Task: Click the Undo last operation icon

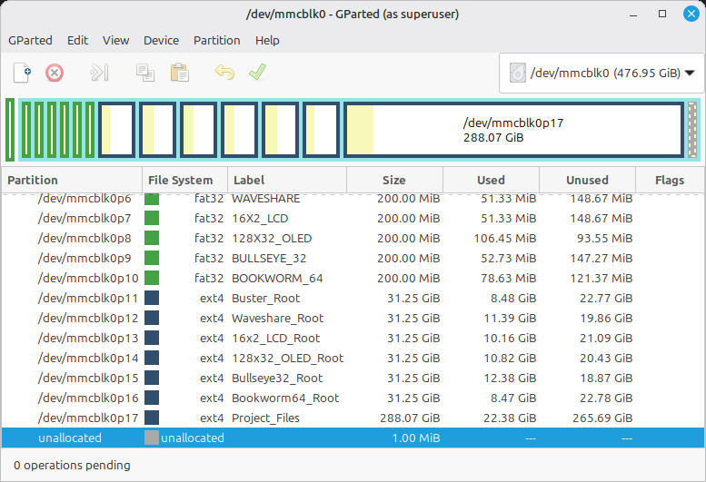Action: coord(224,73)
